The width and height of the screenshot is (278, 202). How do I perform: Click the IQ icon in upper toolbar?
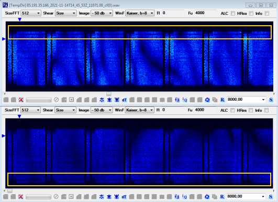(185, 100)
